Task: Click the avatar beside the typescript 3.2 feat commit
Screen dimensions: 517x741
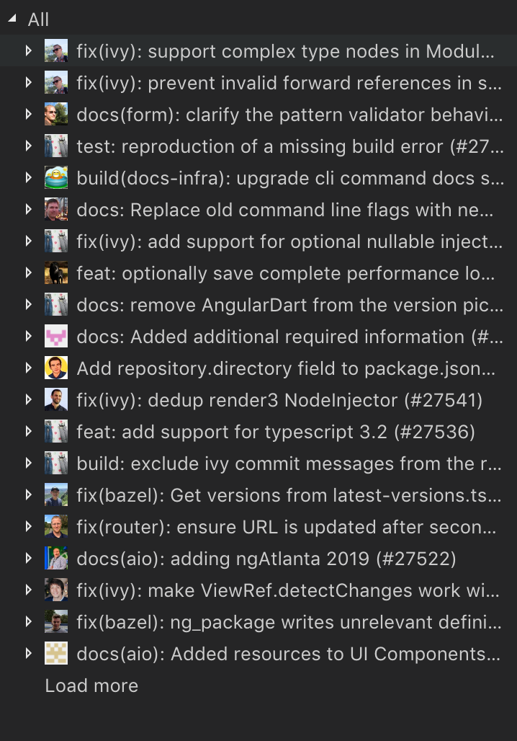Action: pyautogui.click(x=56, y=432)
